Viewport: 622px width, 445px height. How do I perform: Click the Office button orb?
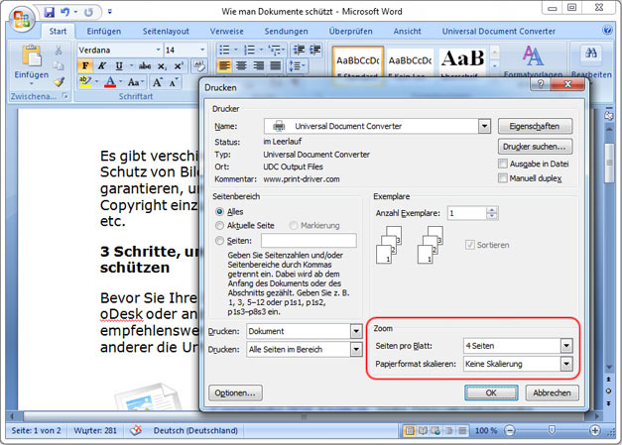click(x=22, y=18)
